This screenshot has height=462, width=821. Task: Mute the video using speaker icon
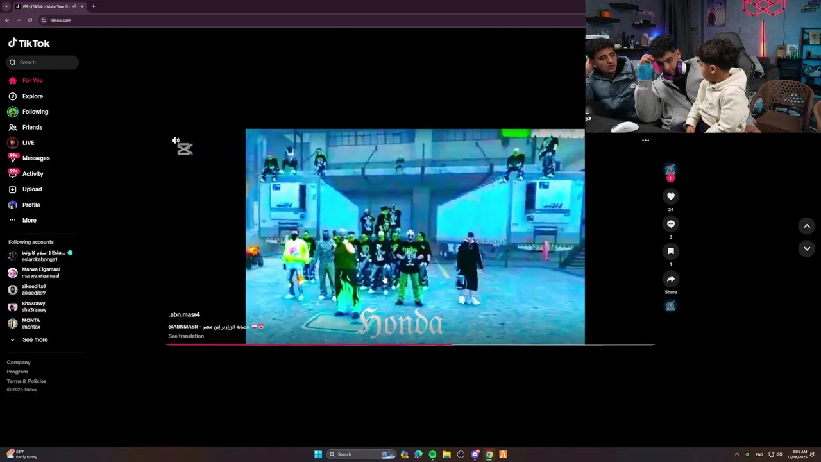(x=175, y=140)
